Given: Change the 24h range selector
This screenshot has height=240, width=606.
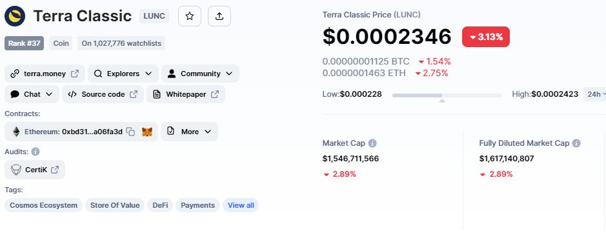Looking at the screenshot, I should coord(594,94).
